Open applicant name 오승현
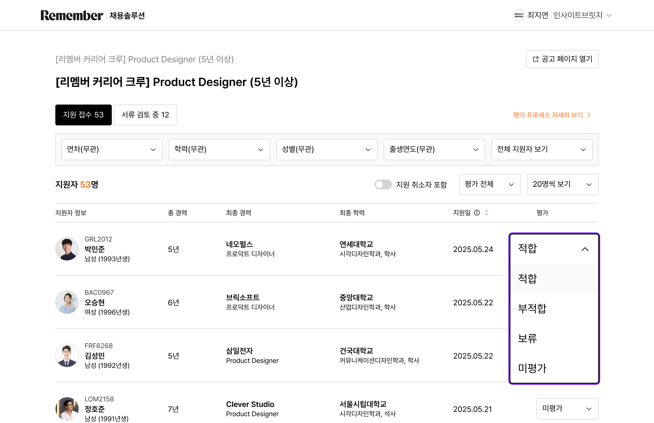 tap(95, 302)
